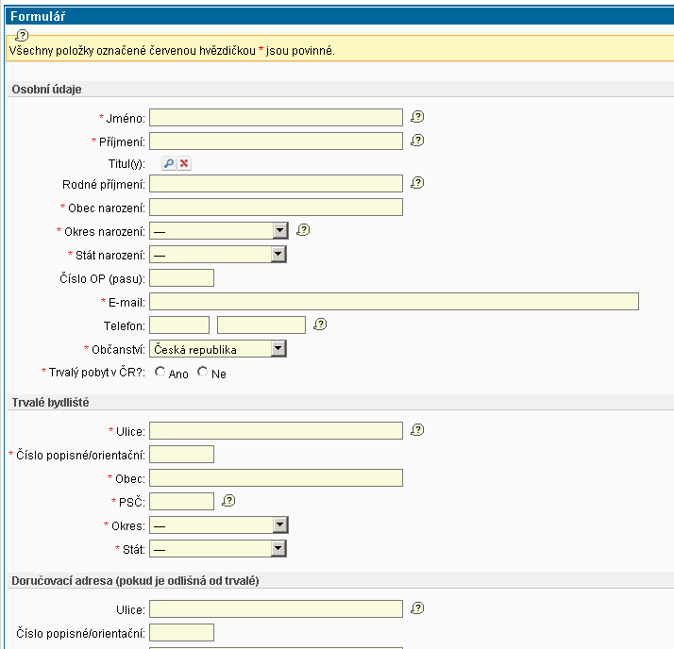674x649 pixels.
Task: Click help icon in the yellow info banner
Action: (x=22, y=35)
